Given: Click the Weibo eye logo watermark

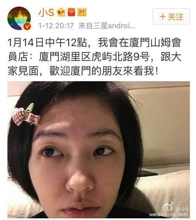Looking at the screenshot, I should pyautogui.click(x=168, y=206).
